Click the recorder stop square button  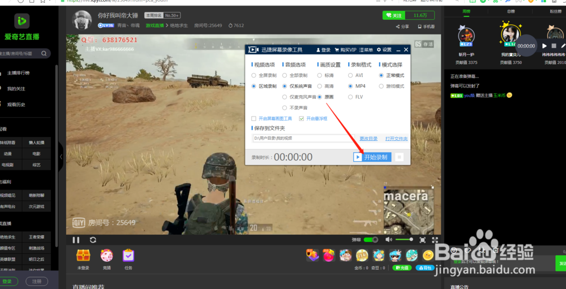[399, 157]
